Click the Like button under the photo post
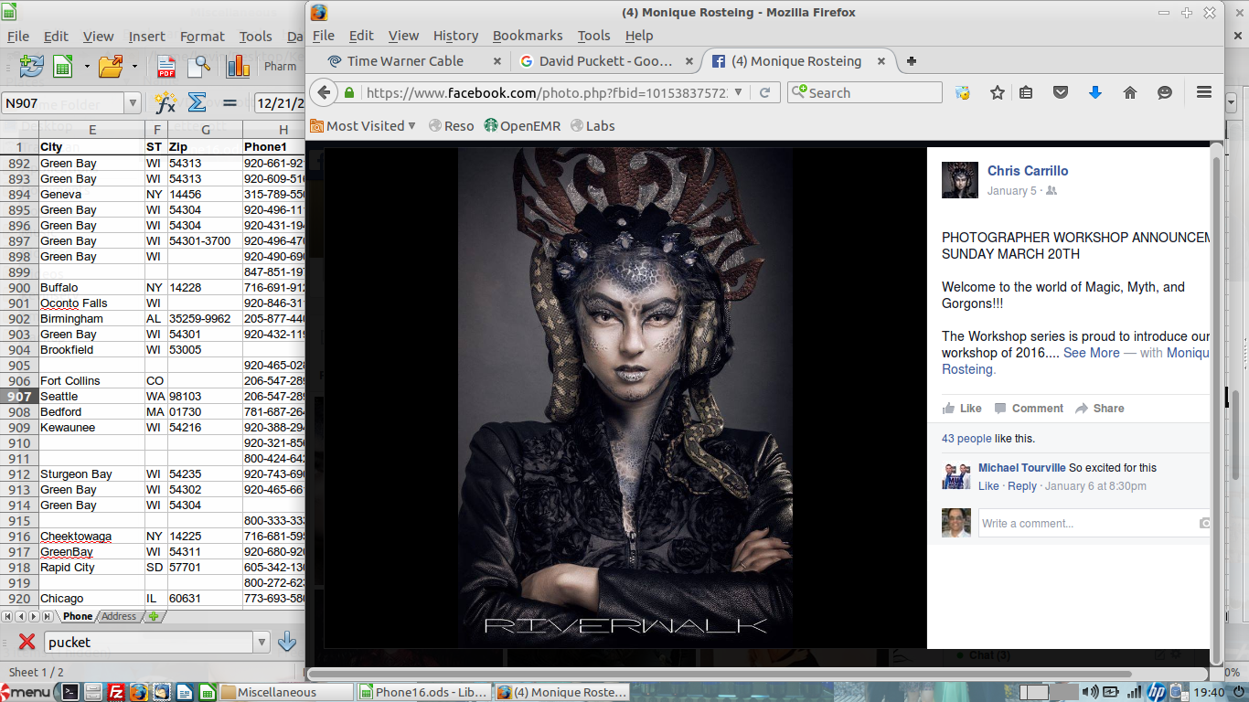The height and width of the screenshot is (702, 1249). [x=962, y=409]
